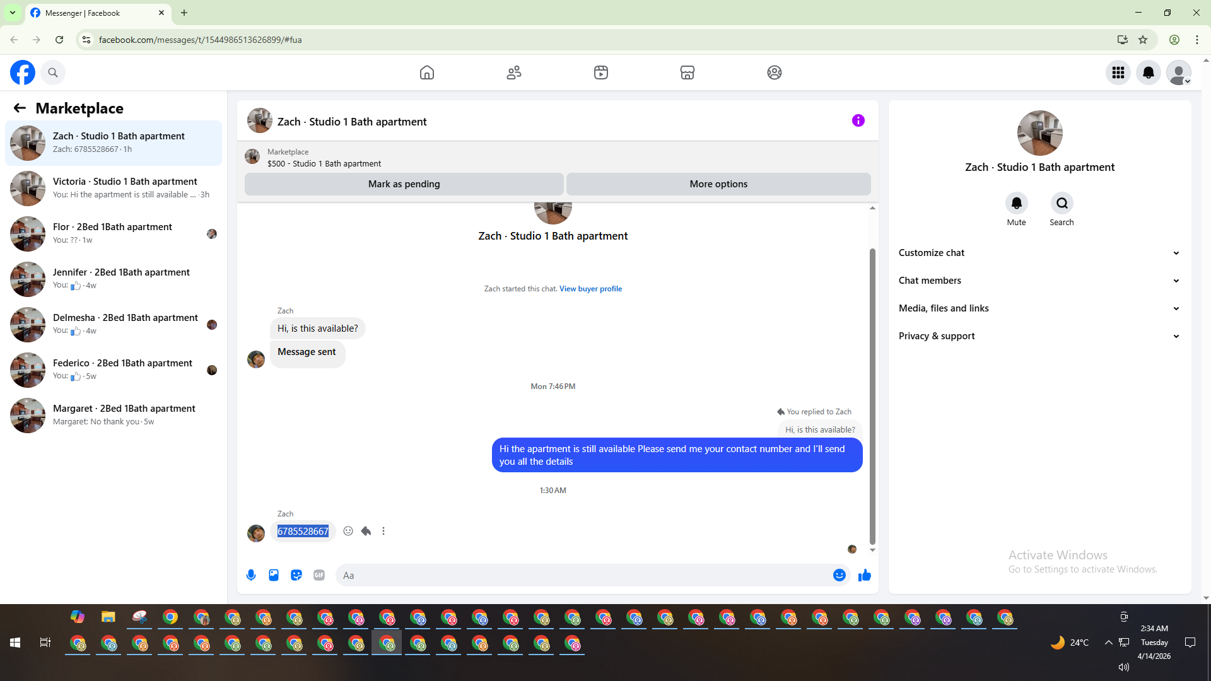The image size is (1211, 681).
Task: Open the sticker picker icon
Action: point(296,575)
